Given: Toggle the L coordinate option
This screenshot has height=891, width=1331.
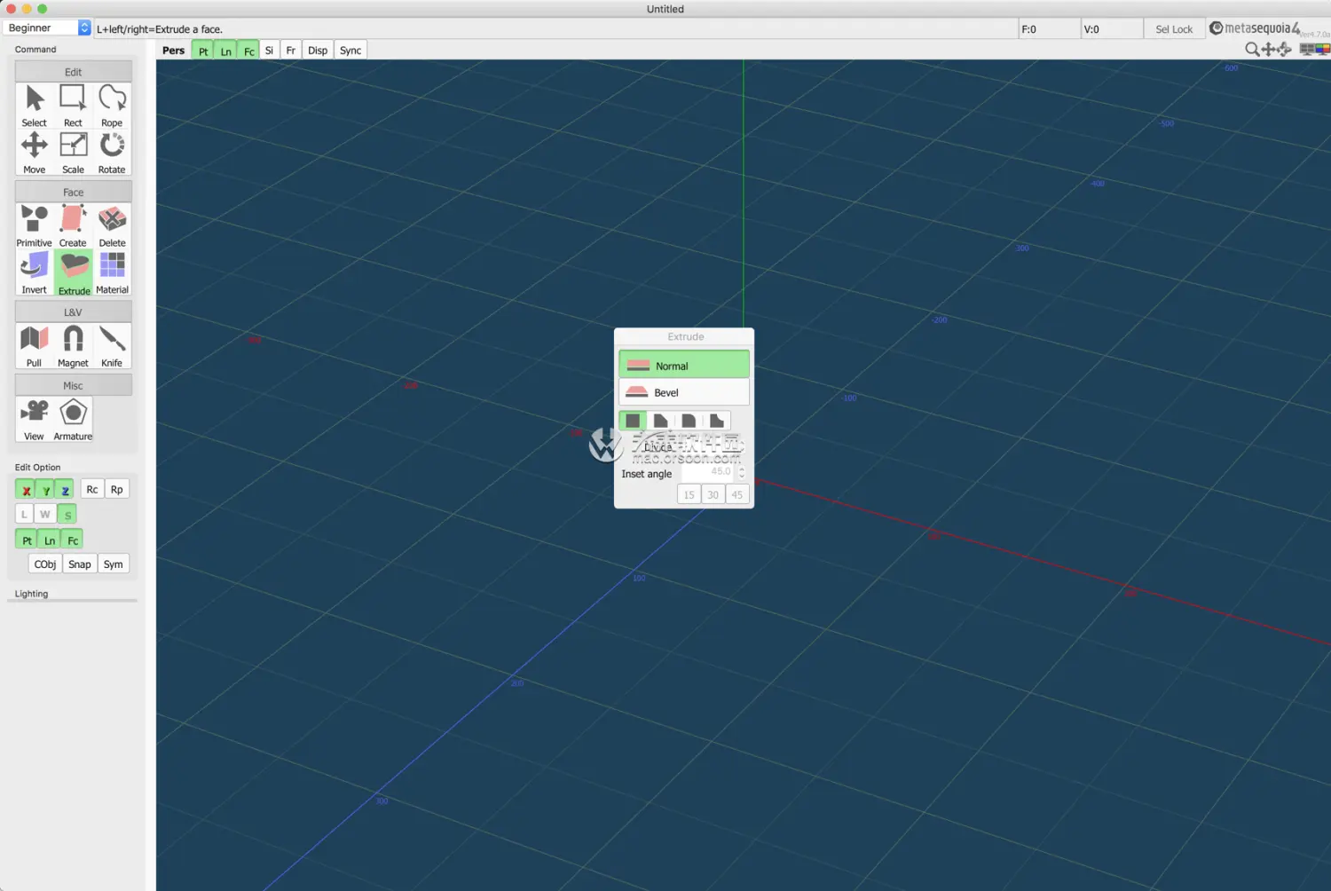Looking at the screenshot, I should tap(24, 514).
